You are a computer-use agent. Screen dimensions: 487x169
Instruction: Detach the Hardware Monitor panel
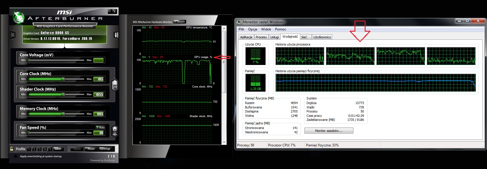pos(180,22)
